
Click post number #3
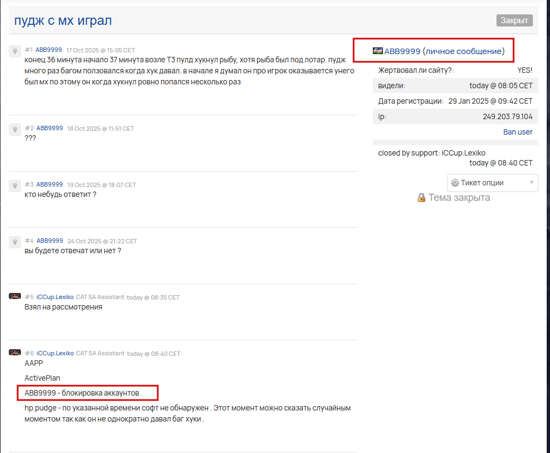(x=29, y=184)
